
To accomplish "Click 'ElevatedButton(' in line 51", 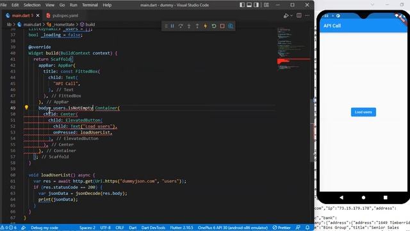I will click(x=84, y=120).
